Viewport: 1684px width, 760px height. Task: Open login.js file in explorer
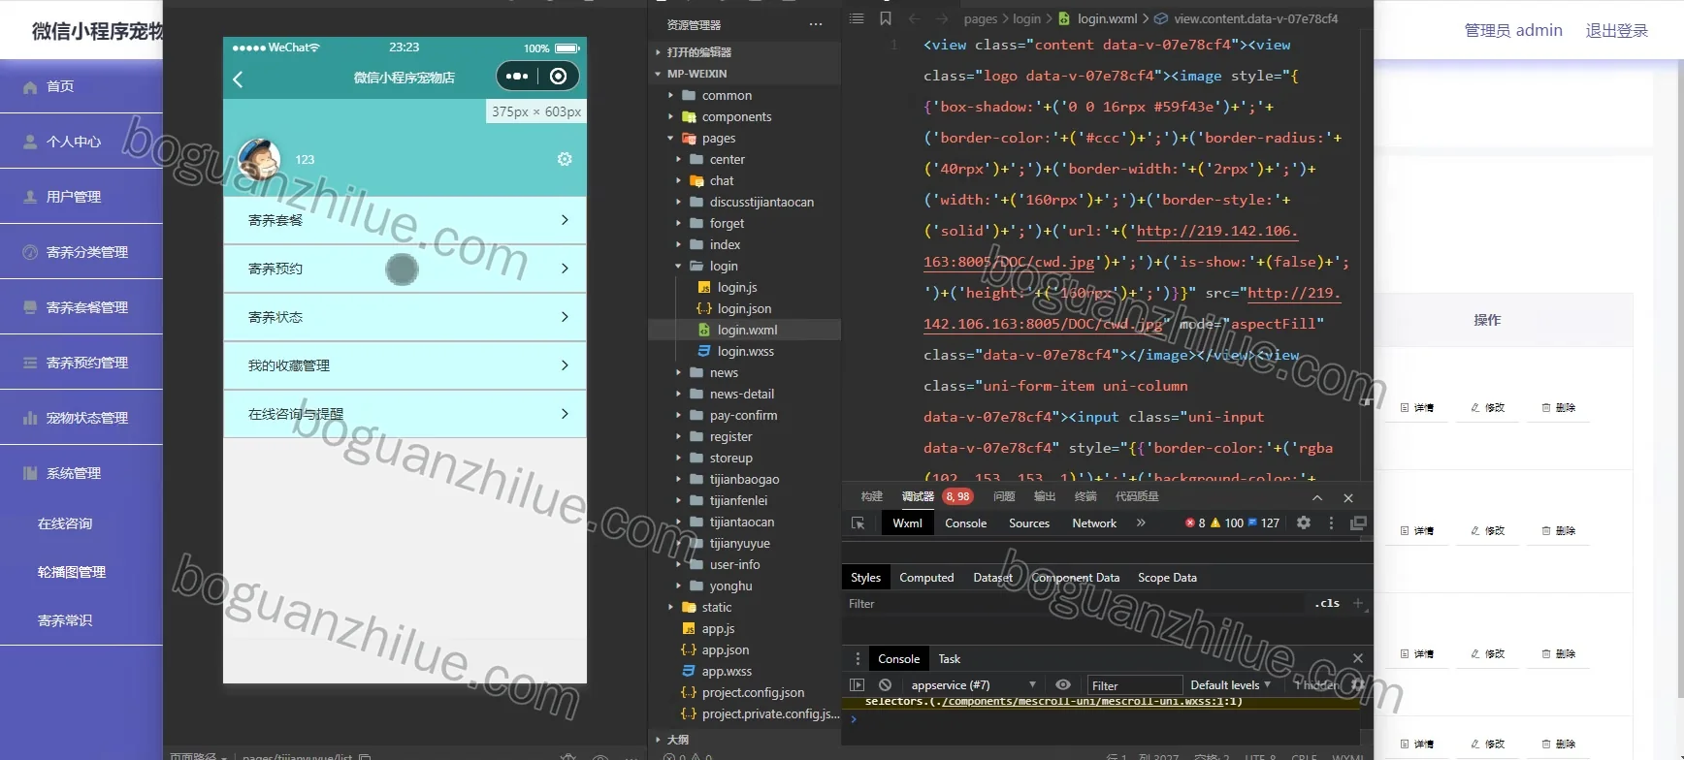point(737,287)
